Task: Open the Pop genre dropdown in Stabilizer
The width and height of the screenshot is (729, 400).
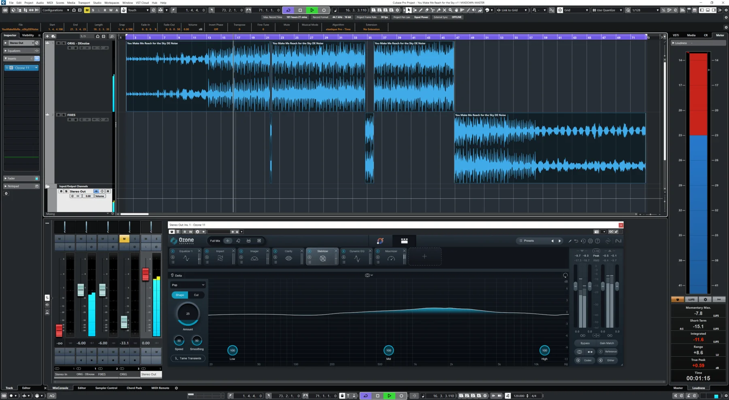Action: (188, 285)
